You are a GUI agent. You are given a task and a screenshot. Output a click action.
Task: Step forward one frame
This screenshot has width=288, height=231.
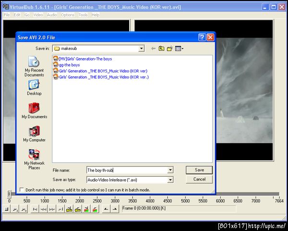click(52, 209)
